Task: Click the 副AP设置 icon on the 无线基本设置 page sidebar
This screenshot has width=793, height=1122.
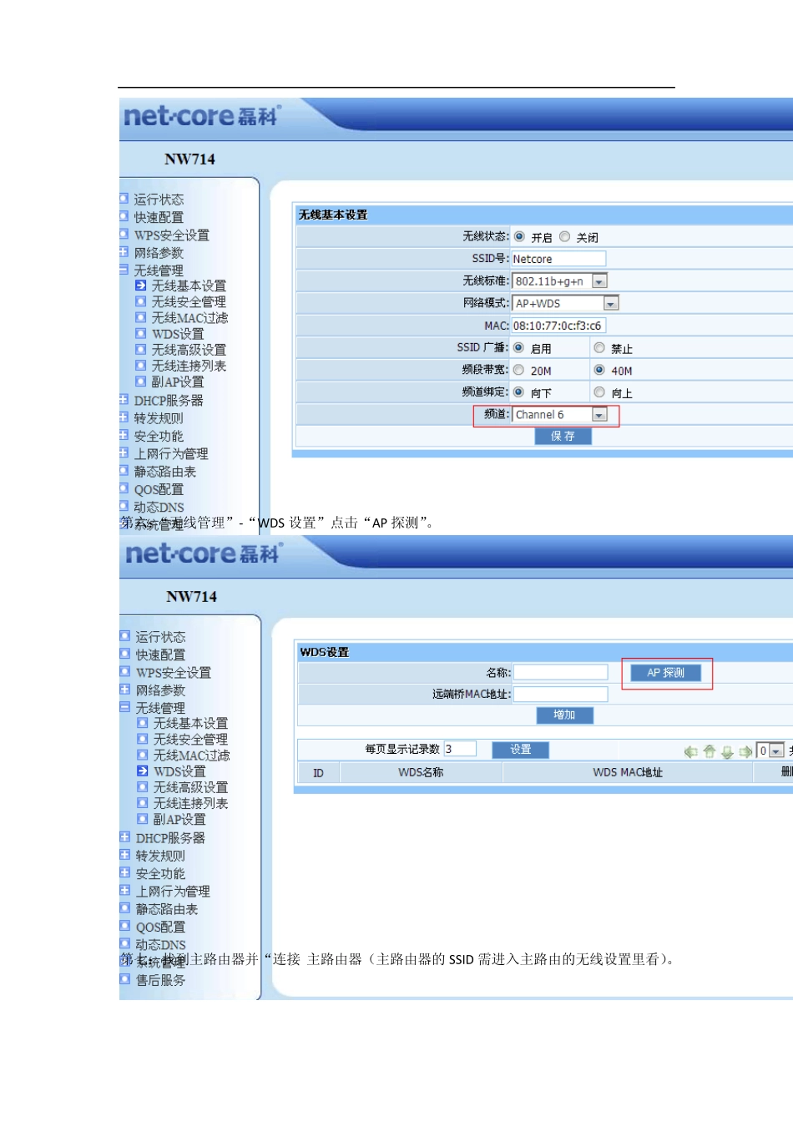Action: coord(140,381)
